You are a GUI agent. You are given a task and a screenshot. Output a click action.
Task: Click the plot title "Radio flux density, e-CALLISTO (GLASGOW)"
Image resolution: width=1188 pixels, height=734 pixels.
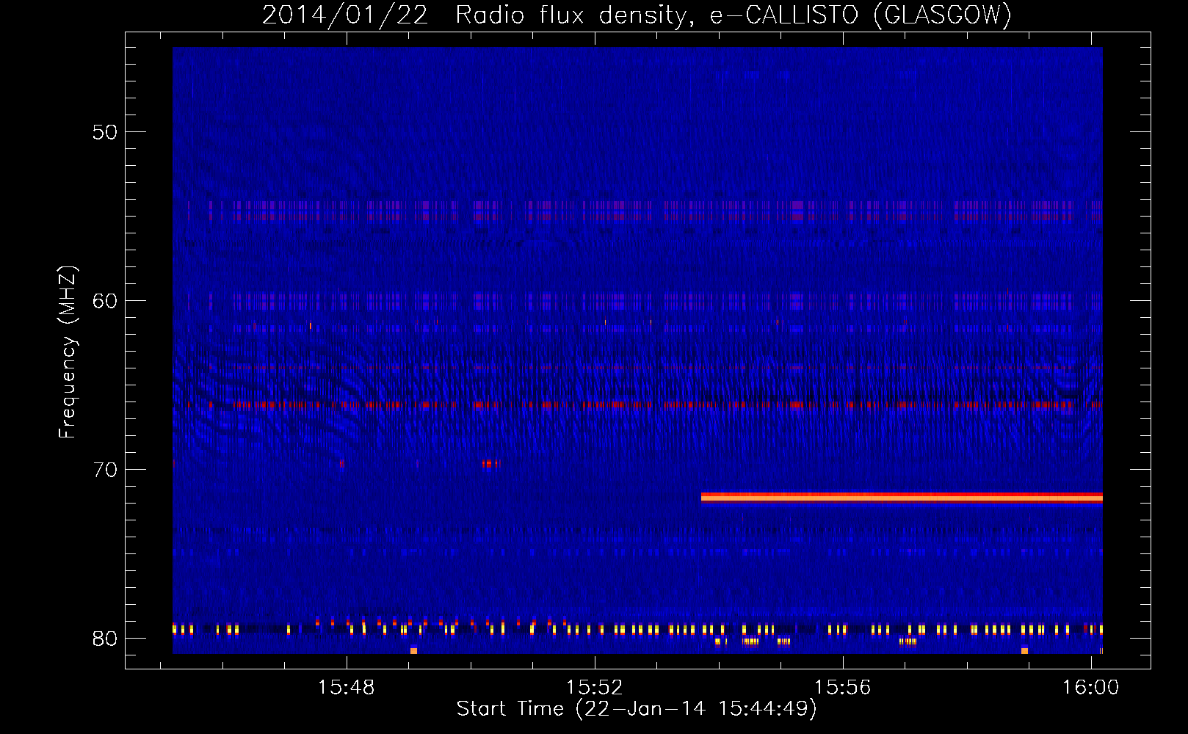coord(734,15)
